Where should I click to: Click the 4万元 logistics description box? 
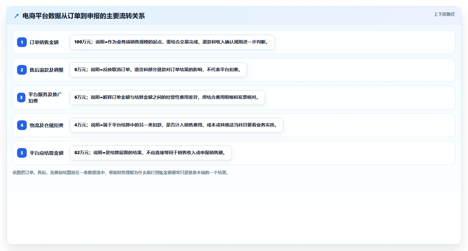click(177, 125)
